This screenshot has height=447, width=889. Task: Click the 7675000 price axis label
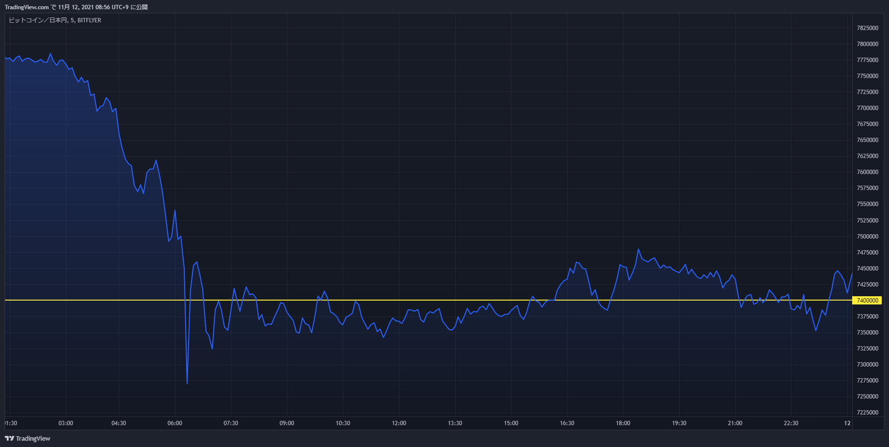[x=868, y=124]
